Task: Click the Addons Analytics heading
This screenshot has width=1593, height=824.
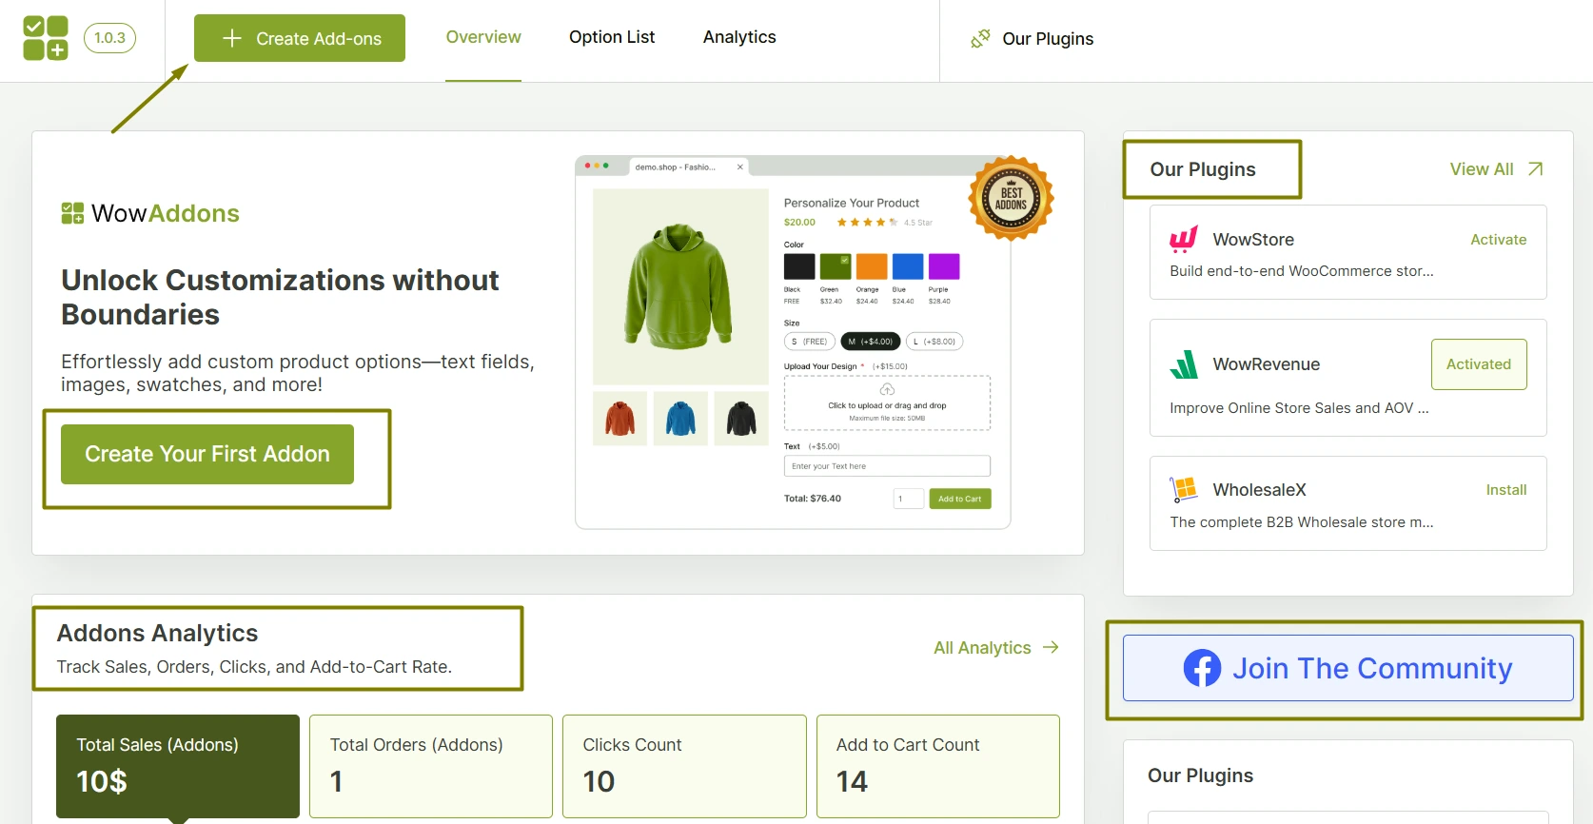Action: point(157,633)
